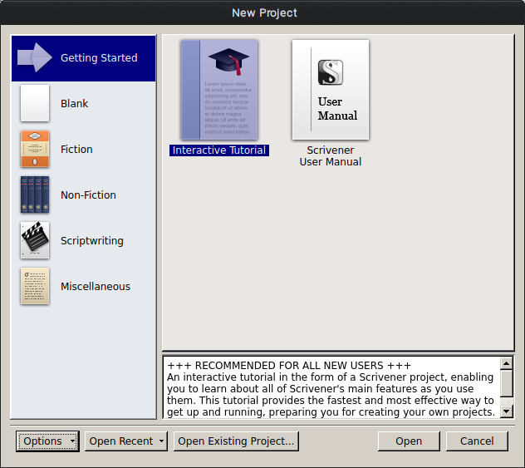The height and width of the screenshot is (468, 525).
Task: Select the Scrivener User Manual thumbnail
Action: [331, 90]
